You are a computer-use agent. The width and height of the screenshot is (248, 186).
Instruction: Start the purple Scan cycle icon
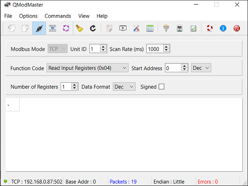click(x=66, y=29)
